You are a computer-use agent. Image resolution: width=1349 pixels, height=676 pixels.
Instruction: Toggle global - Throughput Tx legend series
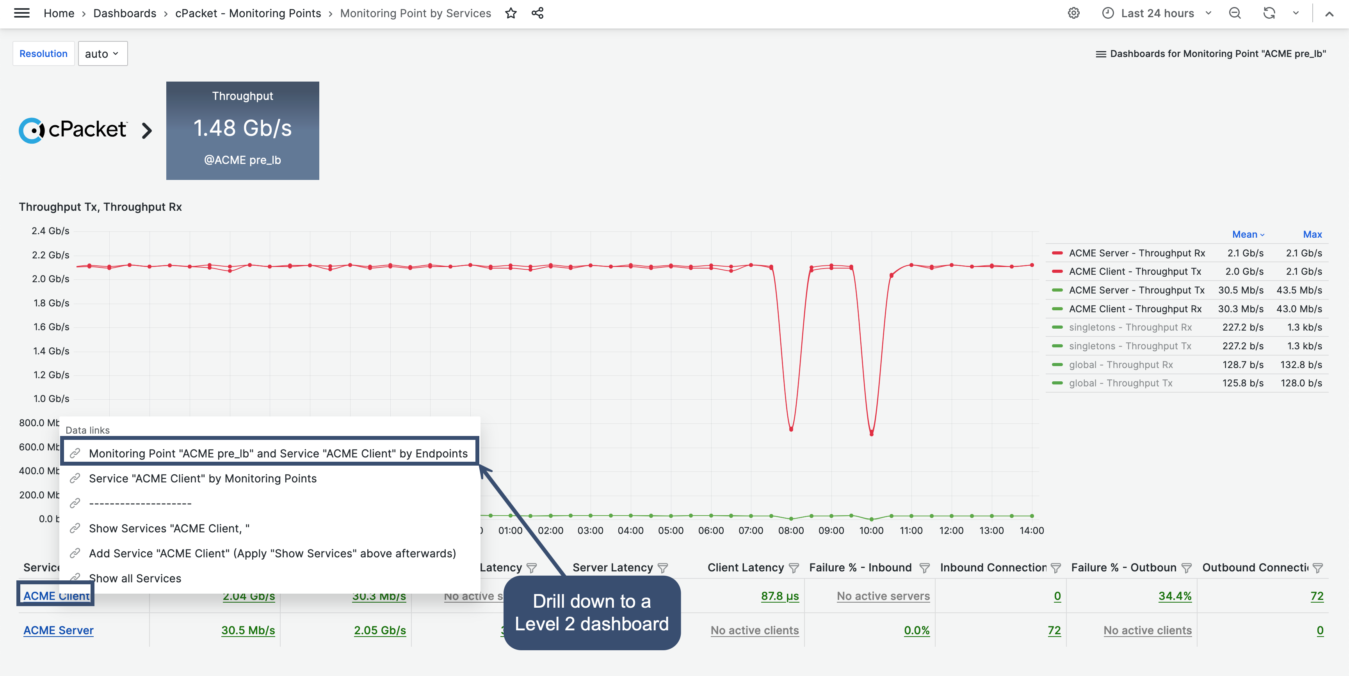[1121, 383]
